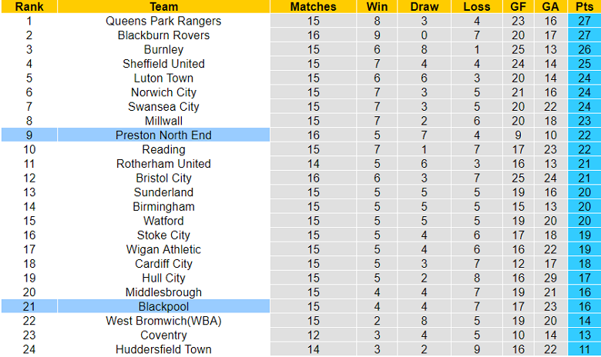The image size is (601, 357).
Task: Click Burnley's points cell showing 26
Action: pyautogui.click(x=583, y=49)
